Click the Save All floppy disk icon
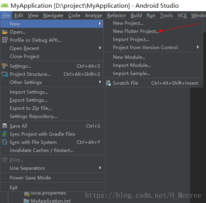The width and height of the screenshot is (206, 203). click(5, 126)
